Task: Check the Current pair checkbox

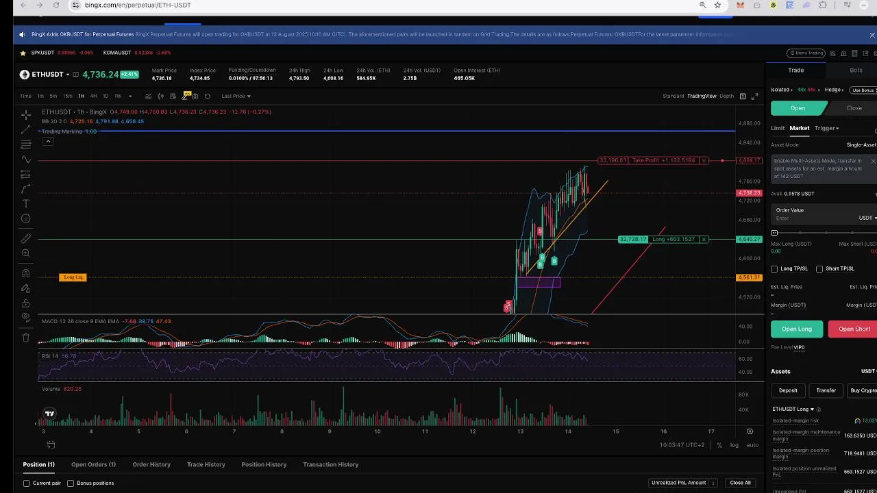Action: pos(27,483)
